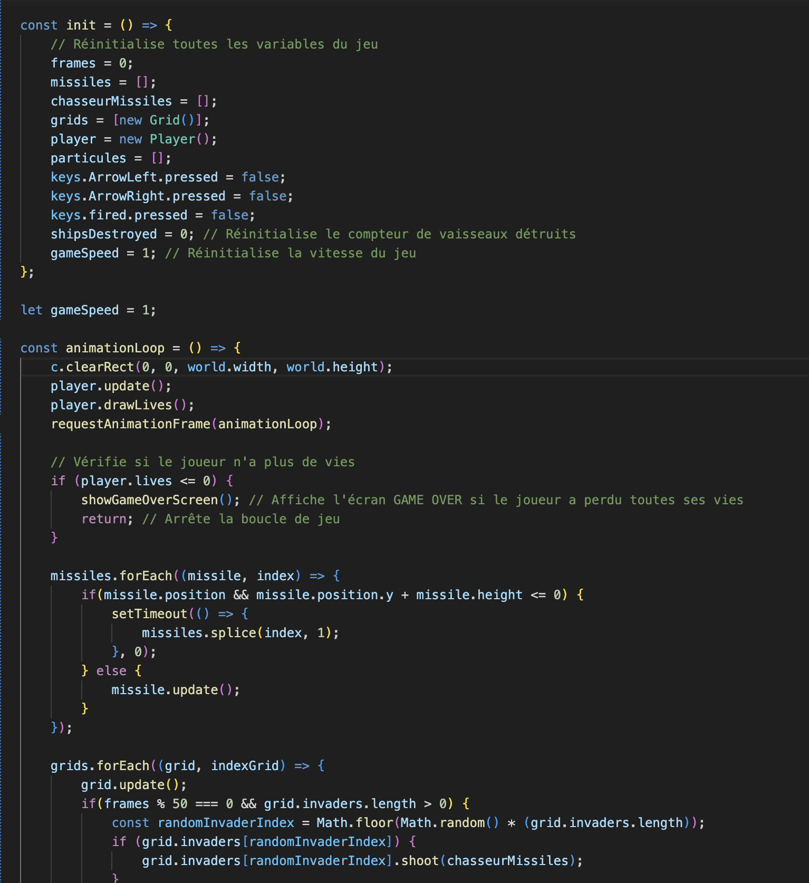Click 'missiles.forEach' loop start
The height and width of the screenshot is (883, 809).
(111, 576)
